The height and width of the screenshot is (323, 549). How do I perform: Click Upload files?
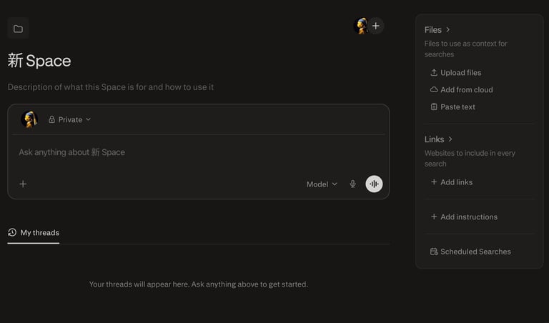pyautogui.click(x=460, y=73)
